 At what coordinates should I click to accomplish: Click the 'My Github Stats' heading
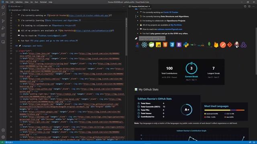tap(149, 90)
